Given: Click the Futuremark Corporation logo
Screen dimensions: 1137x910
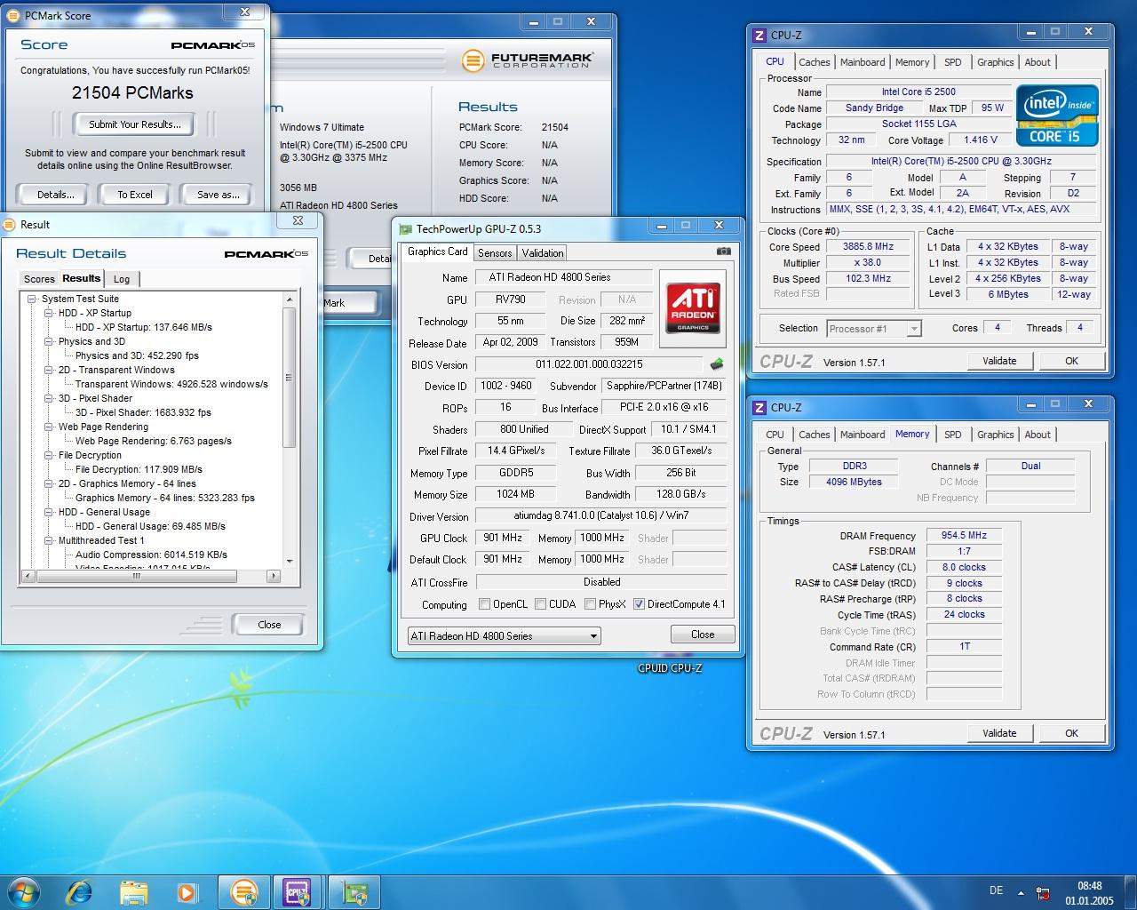Looking at the screenshot, I should 528,60.
